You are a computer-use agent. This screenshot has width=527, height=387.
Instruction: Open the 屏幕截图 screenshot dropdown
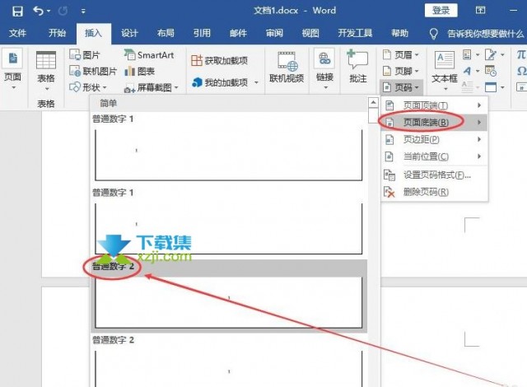[151, 87]
